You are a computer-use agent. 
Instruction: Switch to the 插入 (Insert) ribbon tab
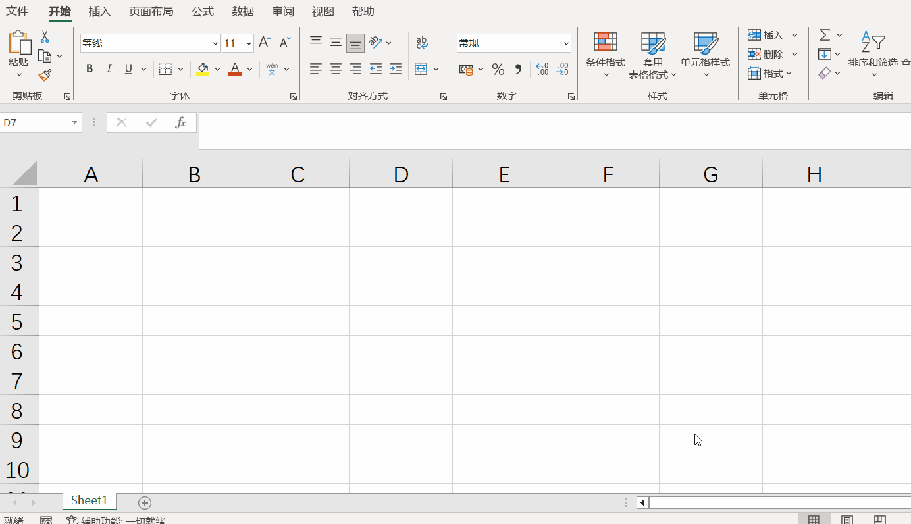(100, 12)
